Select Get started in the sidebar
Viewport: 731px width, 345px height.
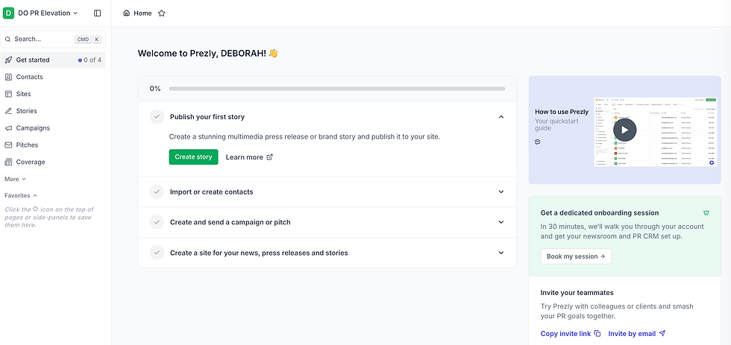pos(33,60)
